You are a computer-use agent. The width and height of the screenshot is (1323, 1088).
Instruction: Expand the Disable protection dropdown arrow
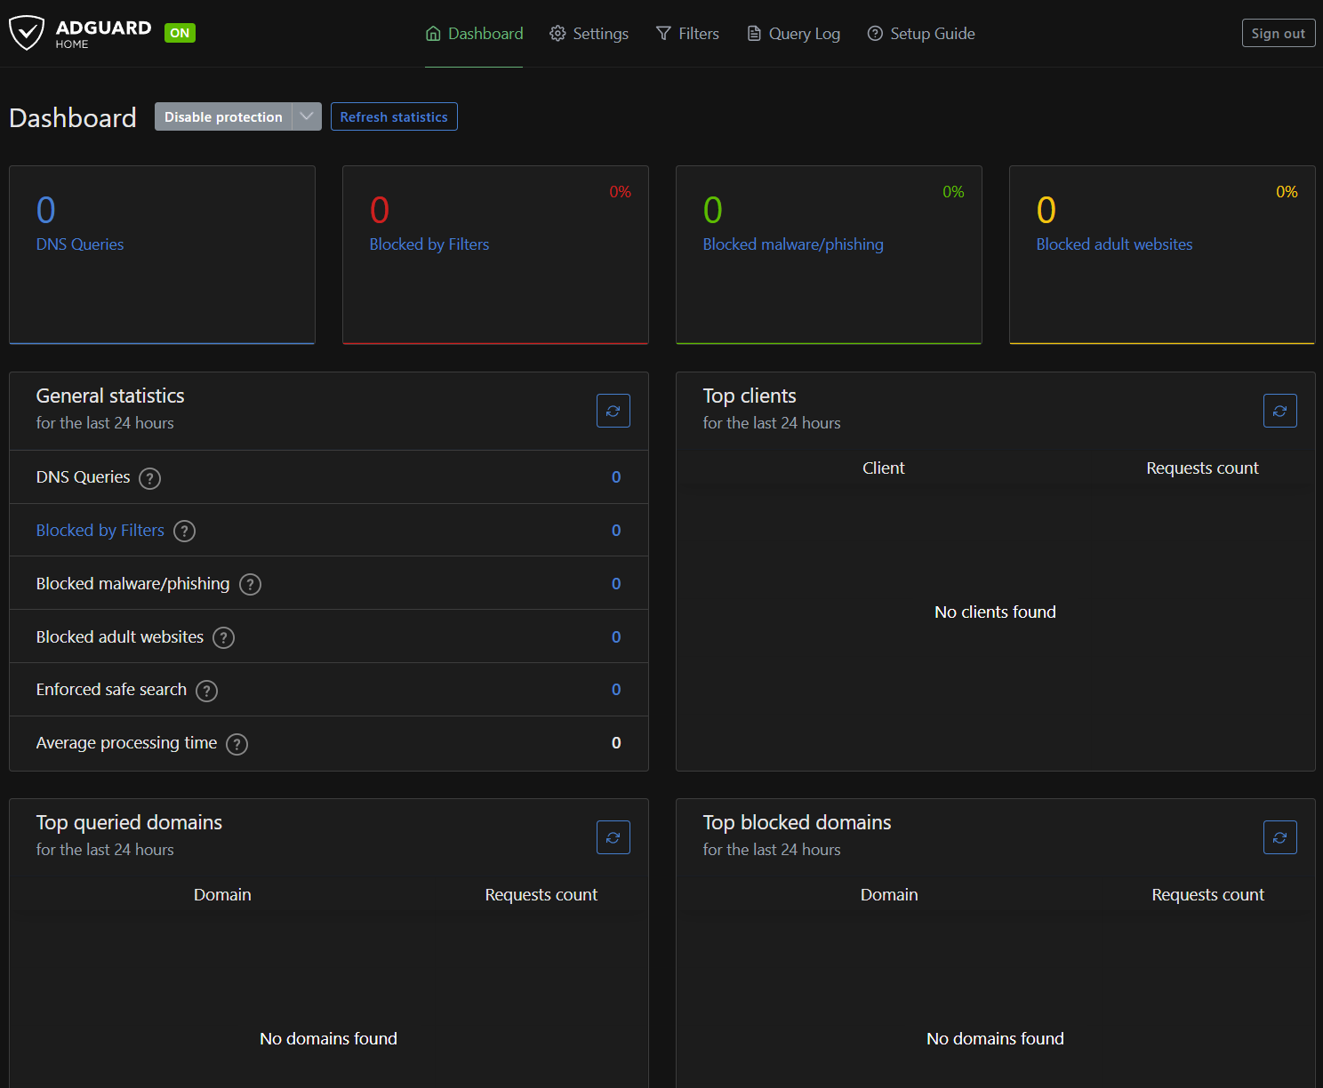tap(307, 116)
